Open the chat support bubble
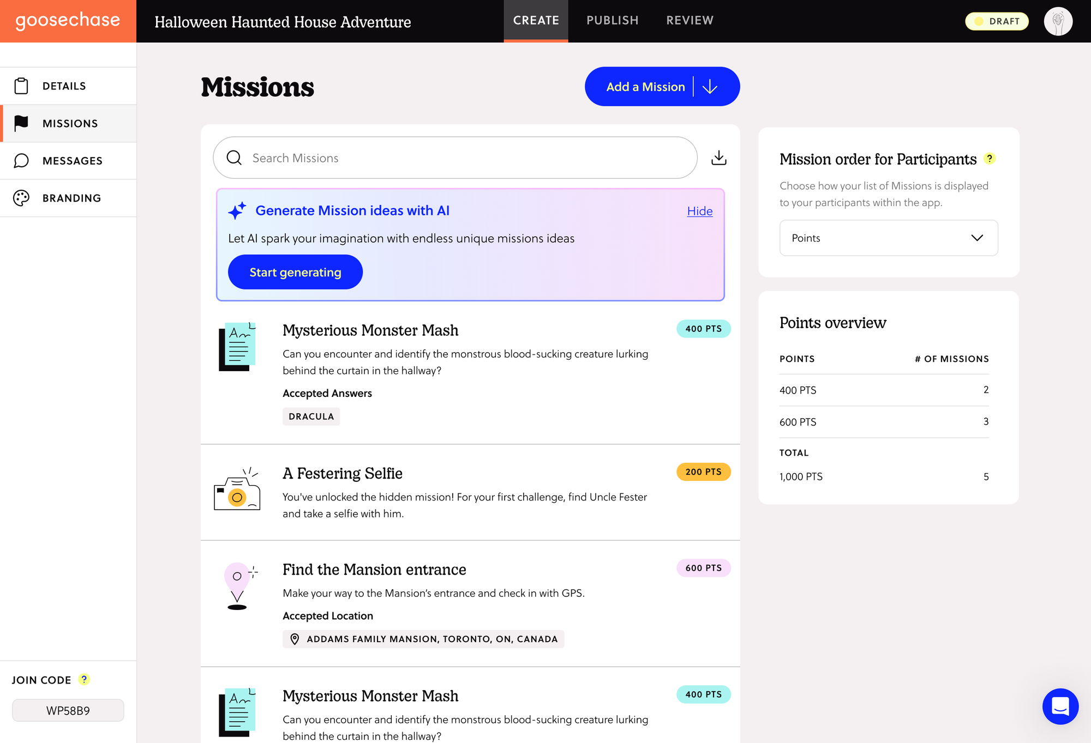 [x=1060, y=706]
